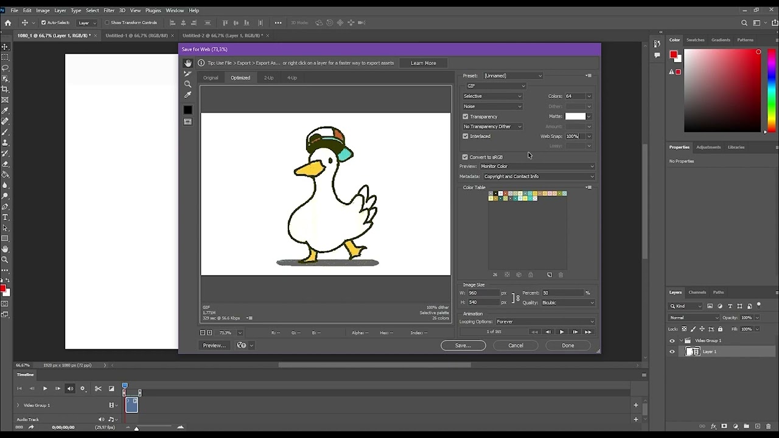
Task: Select the Zoom tool in Save for Web dialog
Action: tap(188, 84)
